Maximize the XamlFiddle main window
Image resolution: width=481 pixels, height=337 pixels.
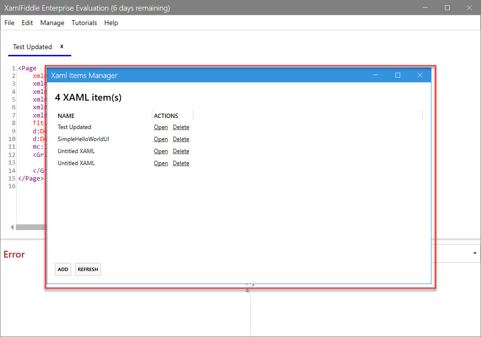447,8
